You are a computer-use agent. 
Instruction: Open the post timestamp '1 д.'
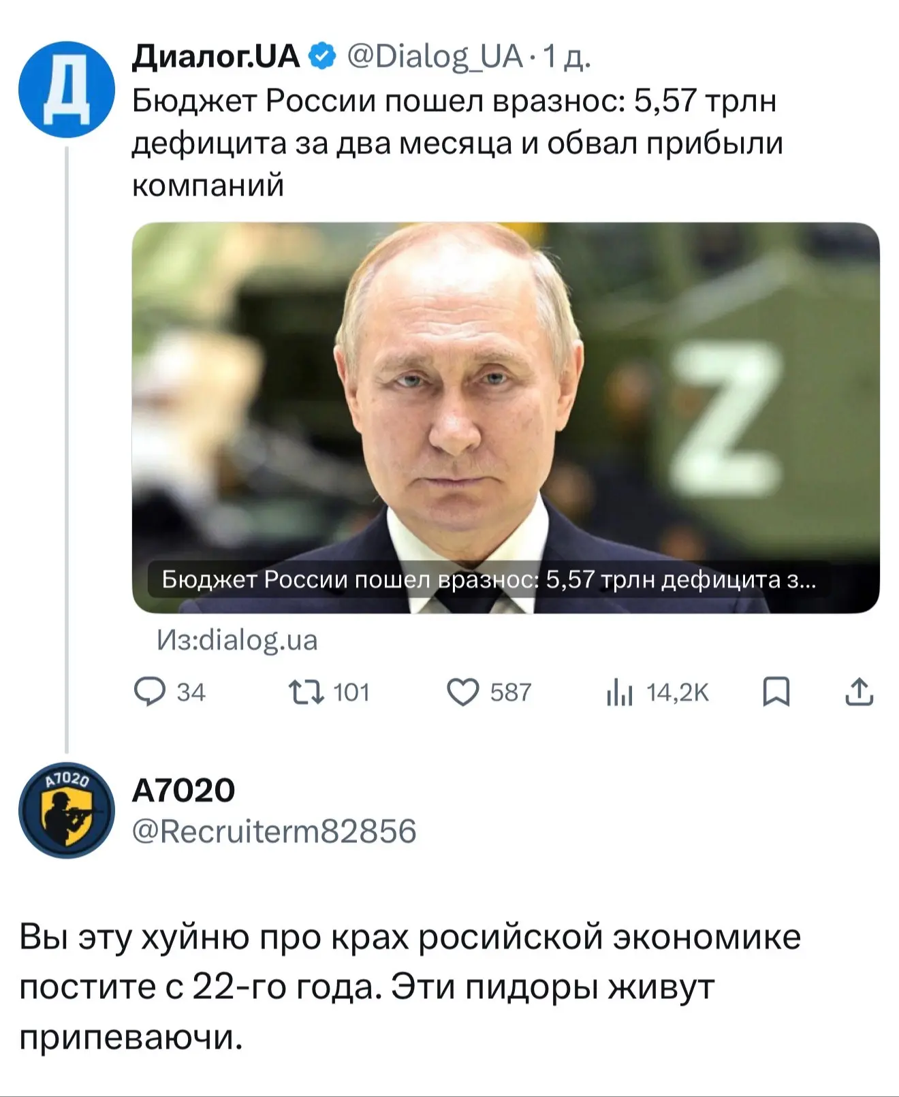567,57
